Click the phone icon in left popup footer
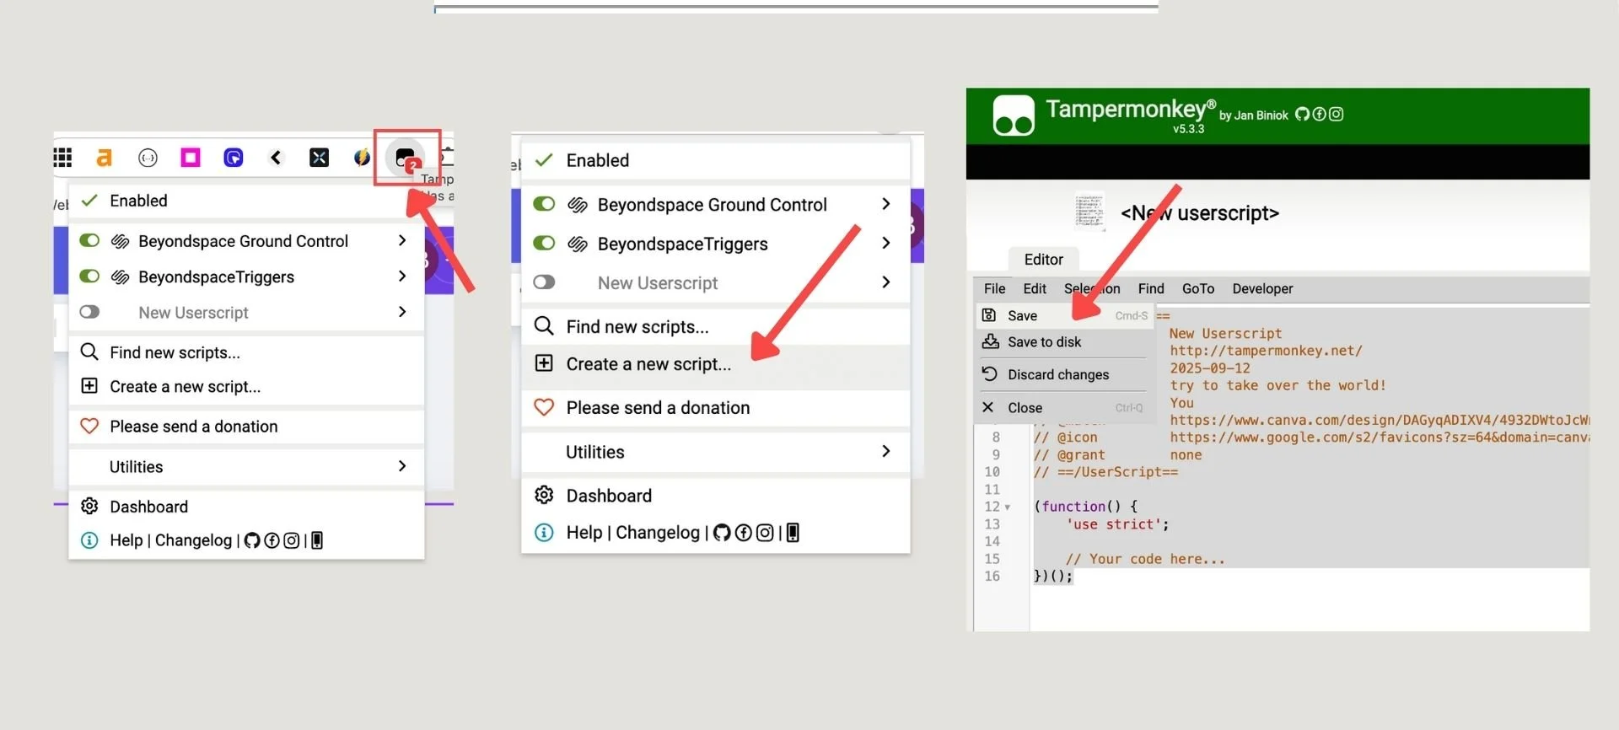Image resolution: width=1619 pixels, height=730 pixels. coord(317,540)
